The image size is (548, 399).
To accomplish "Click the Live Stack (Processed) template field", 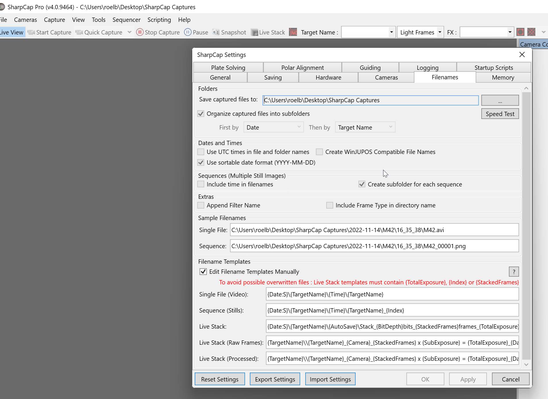I will 392,358.
